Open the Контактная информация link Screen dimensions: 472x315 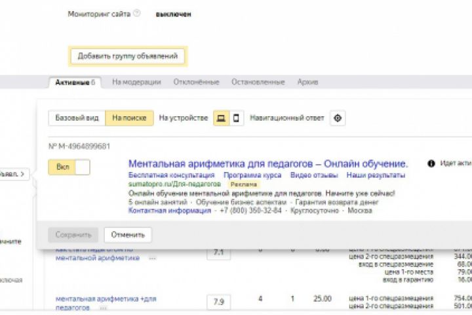coord(170,211)
